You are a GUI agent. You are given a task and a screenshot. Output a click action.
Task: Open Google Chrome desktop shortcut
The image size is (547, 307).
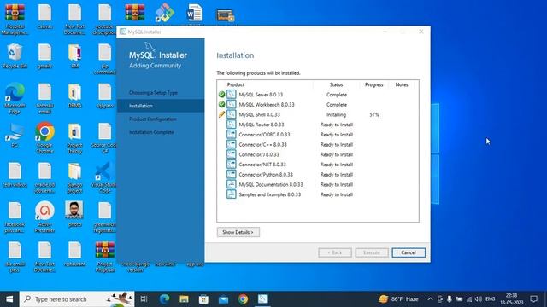(44, 138)
